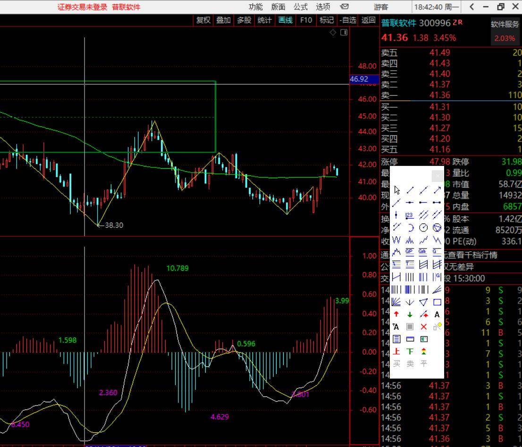Viewport: 522px width, 447px height.
Task: Click the 多股 toolbar button
Action: [244, 20]
